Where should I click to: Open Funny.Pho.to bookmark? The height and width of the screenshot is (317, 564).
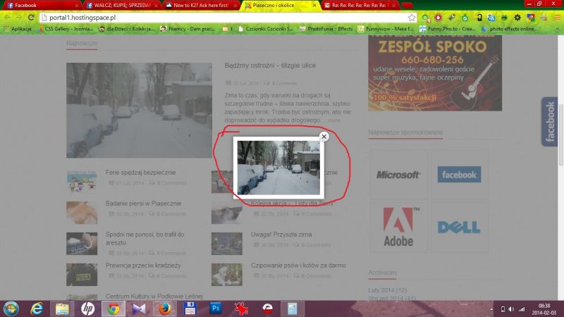tap(448, 29)
